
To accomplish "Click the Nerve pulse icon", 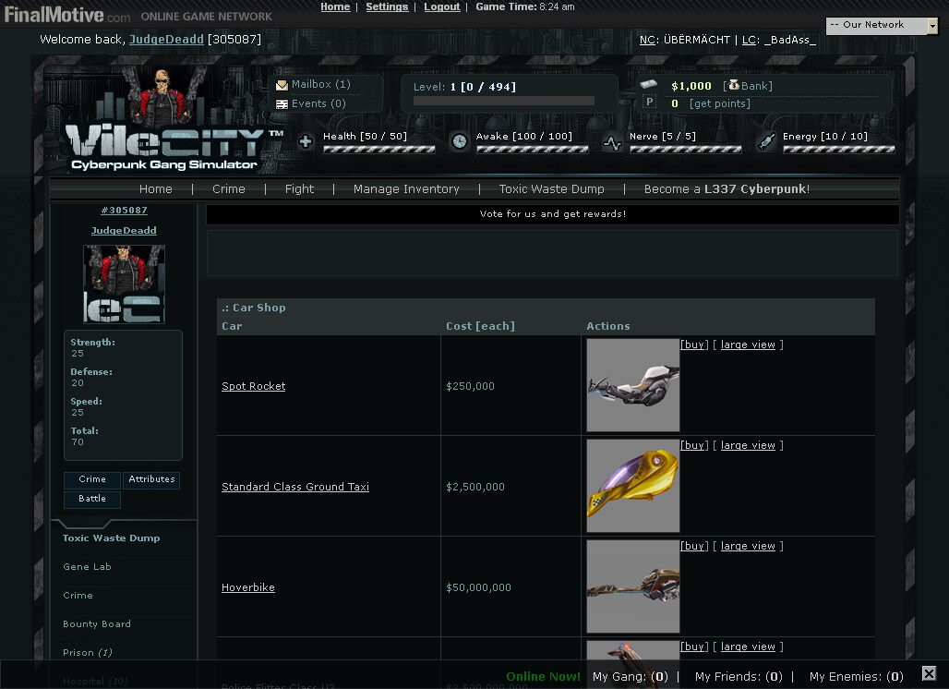I will 612,142.
